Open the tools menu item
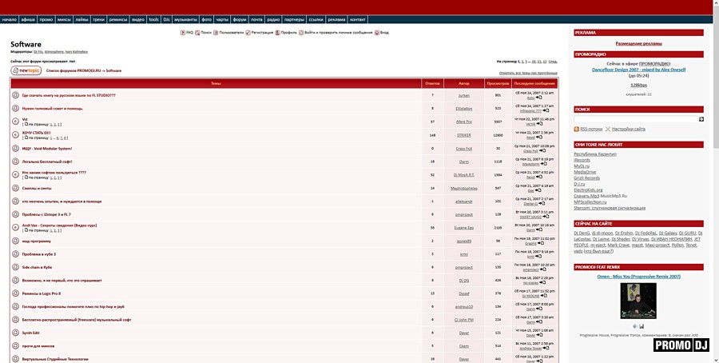The width and height of the screenshot is (719, 363). (x=153, y=19)
